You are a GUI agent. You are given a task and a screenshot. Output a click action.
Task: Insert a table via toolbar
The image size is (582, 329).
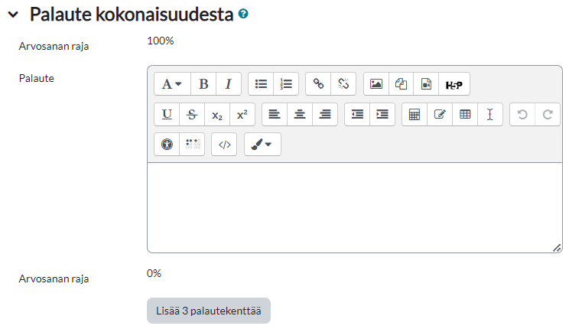point(464,115)
